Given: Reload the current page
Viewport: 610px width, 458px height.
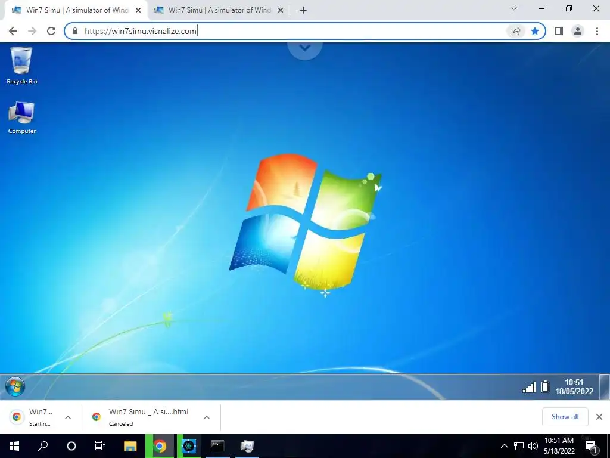Looking at the screenshot, I should click(51, 31).
